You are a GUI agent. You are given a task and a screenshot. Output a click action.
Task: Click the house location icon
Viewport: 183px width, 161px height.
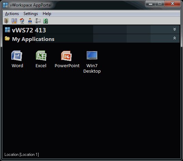pos(22,21)
